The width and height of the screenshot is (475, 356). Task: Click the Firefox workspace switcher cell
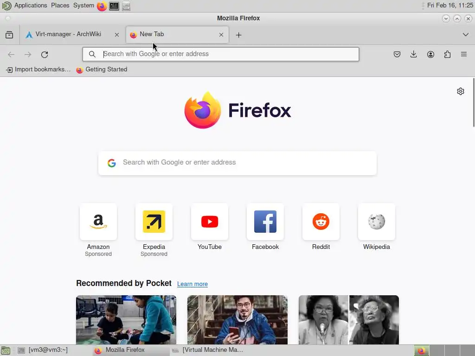(x=421, y=350)
